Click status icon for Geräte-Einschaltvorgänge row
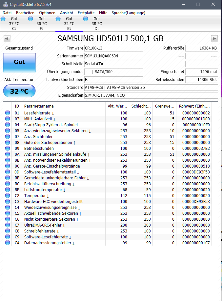Viewport: 222px width, 301px height. (x=8, y=166)
